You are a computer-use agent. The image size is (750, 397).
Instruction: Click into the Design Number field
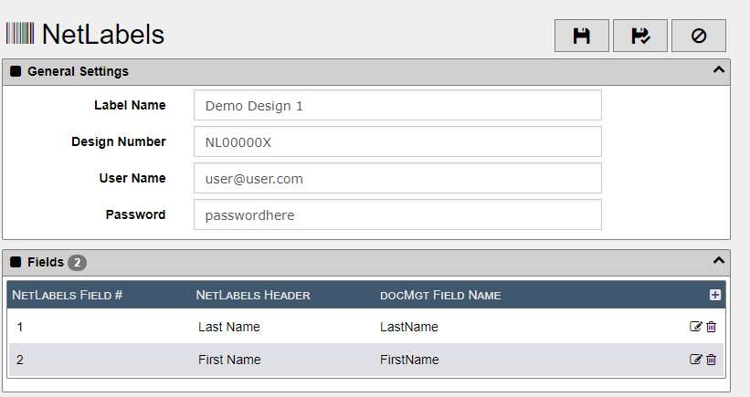click(x=397, y=141)
